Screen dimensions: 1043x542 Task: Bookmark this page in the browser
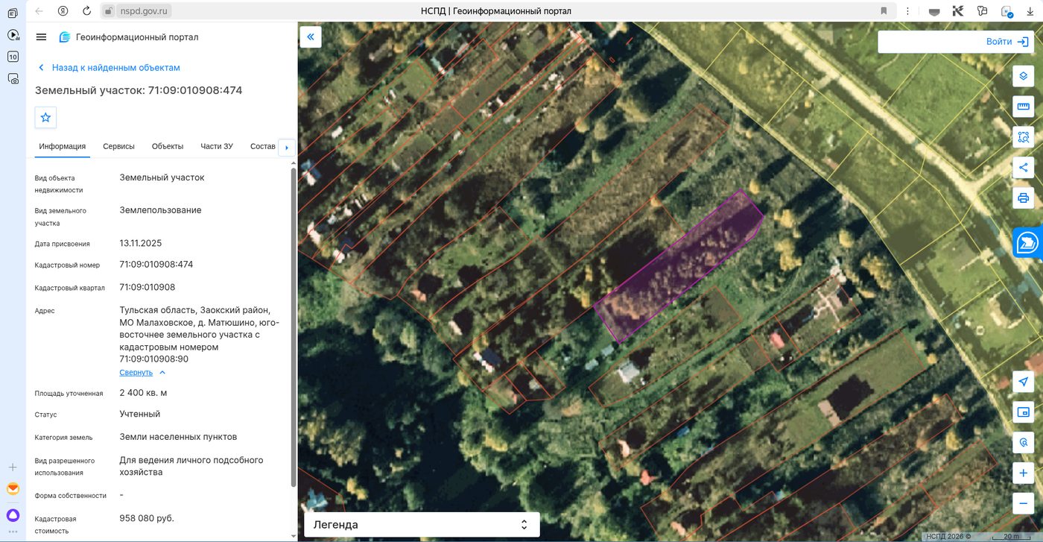click(x=884, y=11)
